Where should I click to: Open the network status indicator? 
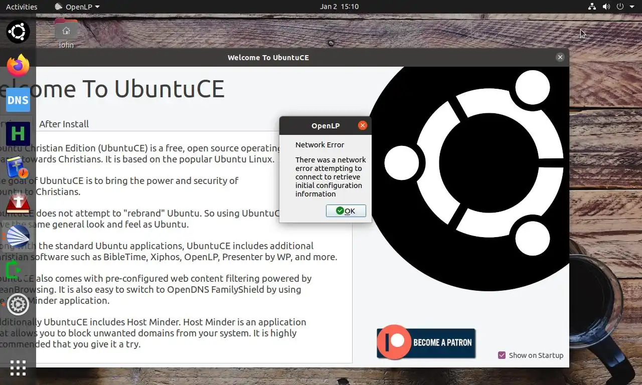[x=592, y=7]
